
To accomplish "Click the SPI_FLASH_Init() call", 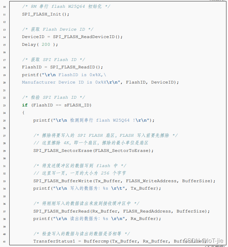I will tap(45, 14).
